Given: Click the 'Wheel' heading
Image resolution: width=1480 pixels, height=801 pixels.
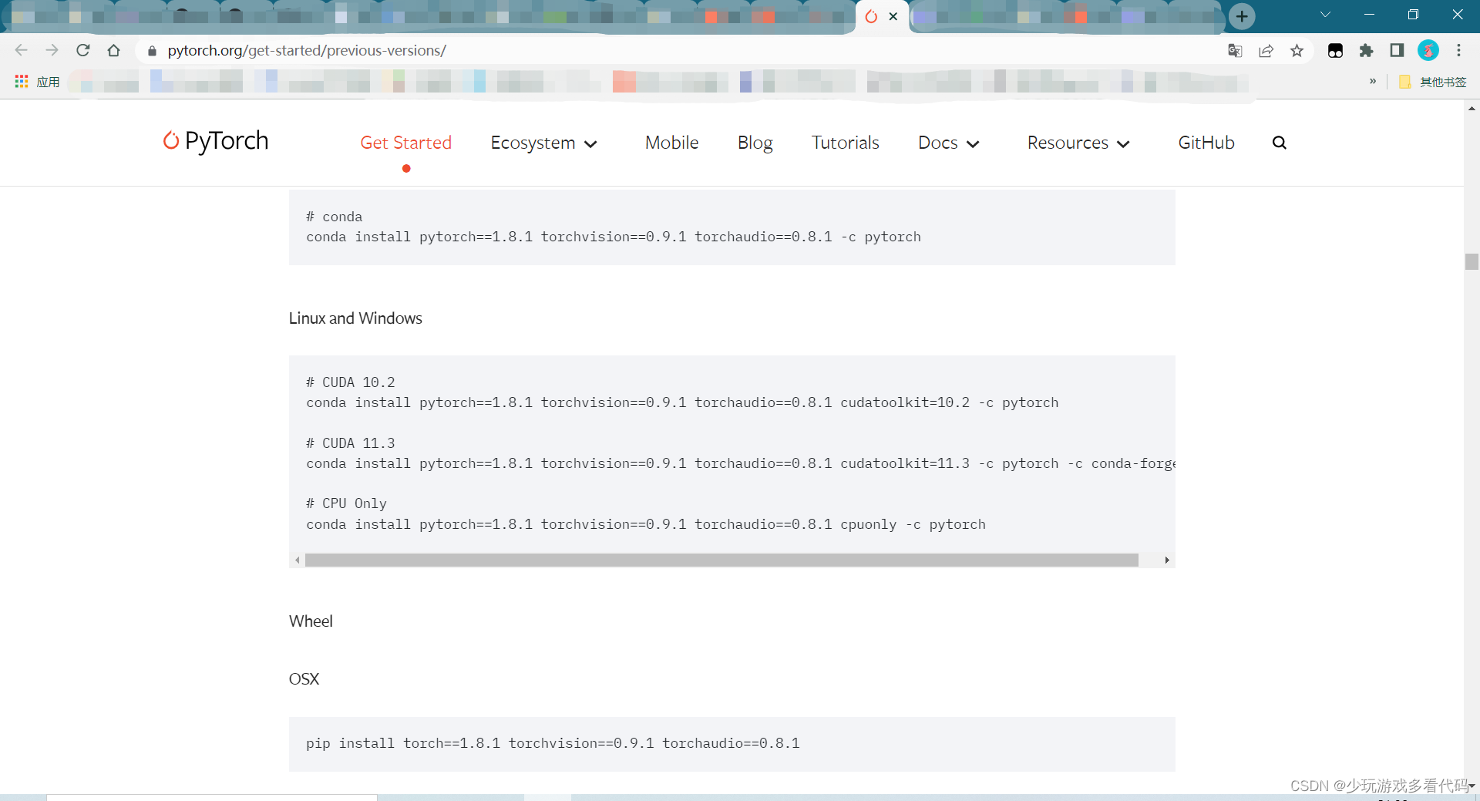Looking at the screenshot, I should (x=311, y=621).
